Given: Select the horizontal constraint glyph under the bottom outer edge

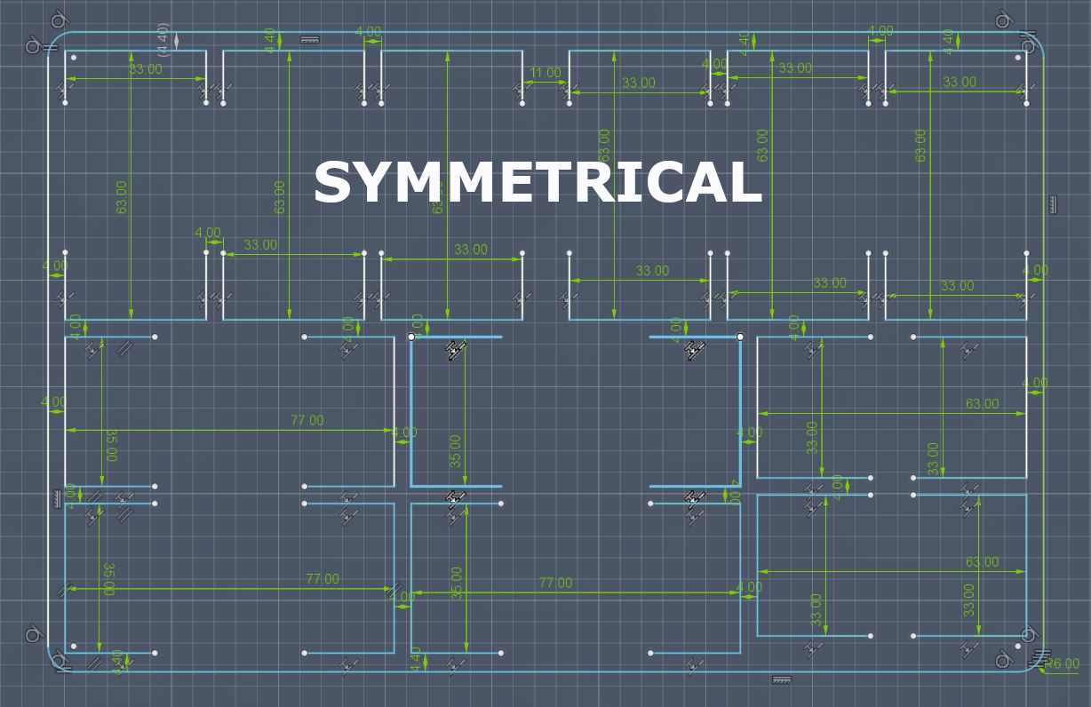Looking at the screenshot, I should 782,680.
